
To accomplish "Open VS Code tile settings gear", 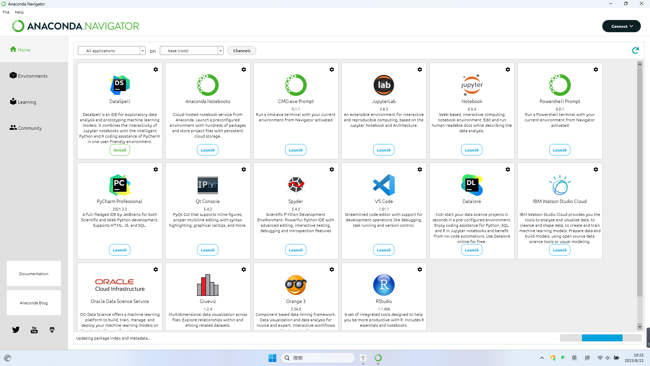I will click(x=420, y=169).
